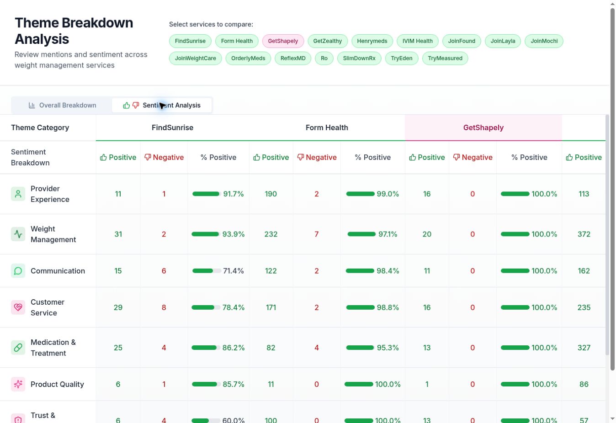Click the bar chart icon in Overall Breakdown
This screenshot has height=423, width=616.
32,105
